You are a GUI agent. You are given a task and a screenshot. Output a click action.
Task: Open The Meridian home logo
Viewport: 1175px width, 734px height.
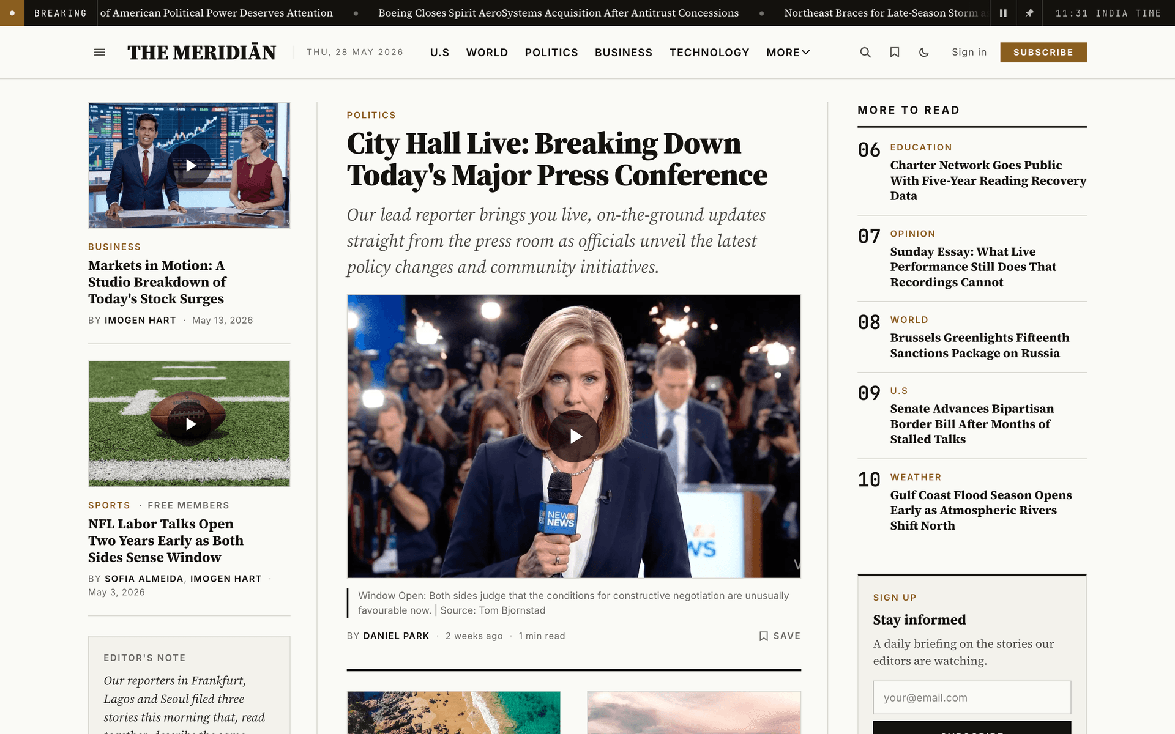pos(202,53)
